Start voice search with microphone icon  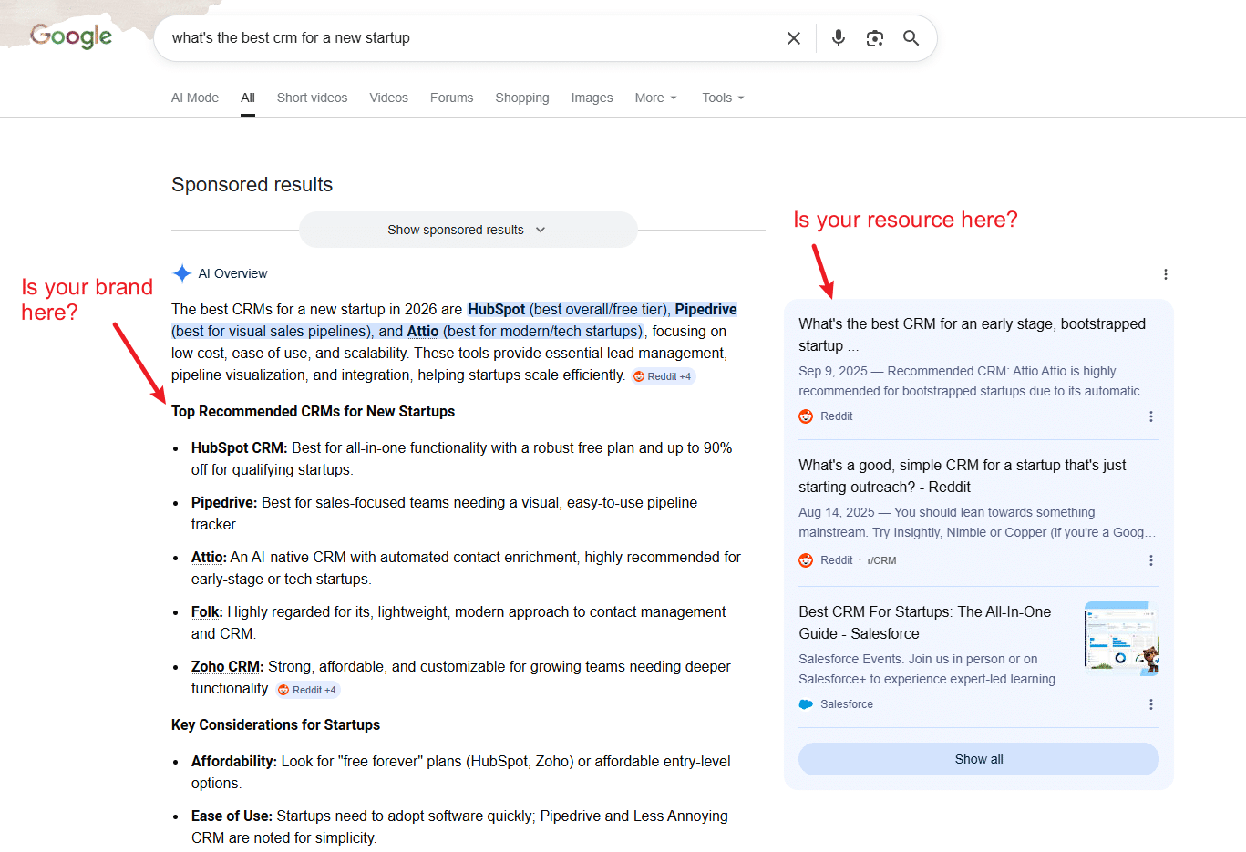tap(839, 38)
